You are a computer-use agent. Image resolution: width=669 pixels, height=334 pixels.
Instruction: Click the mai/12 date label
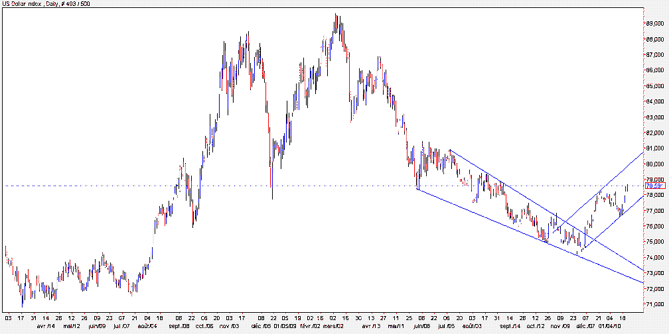click(x=72, y=326)
